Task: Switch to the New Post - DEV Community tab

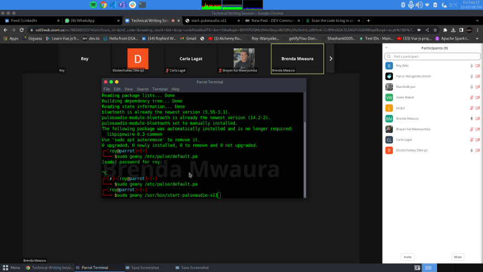Action: (273, 21)
